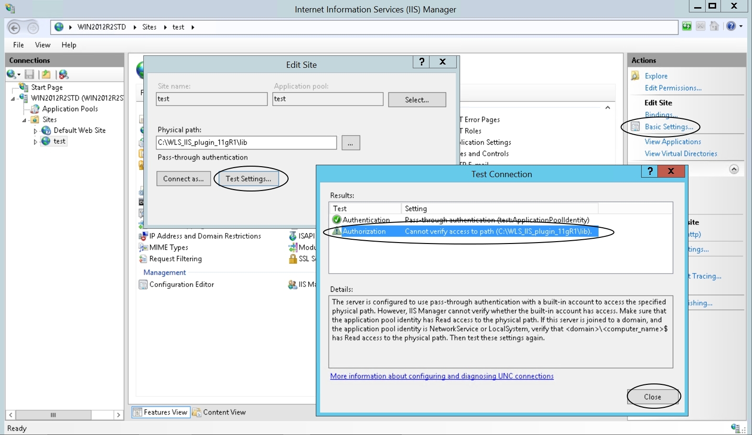Viewport: 752px width, 435px height.
Task: Open the File menu
Action: click(x=18, y=45)
